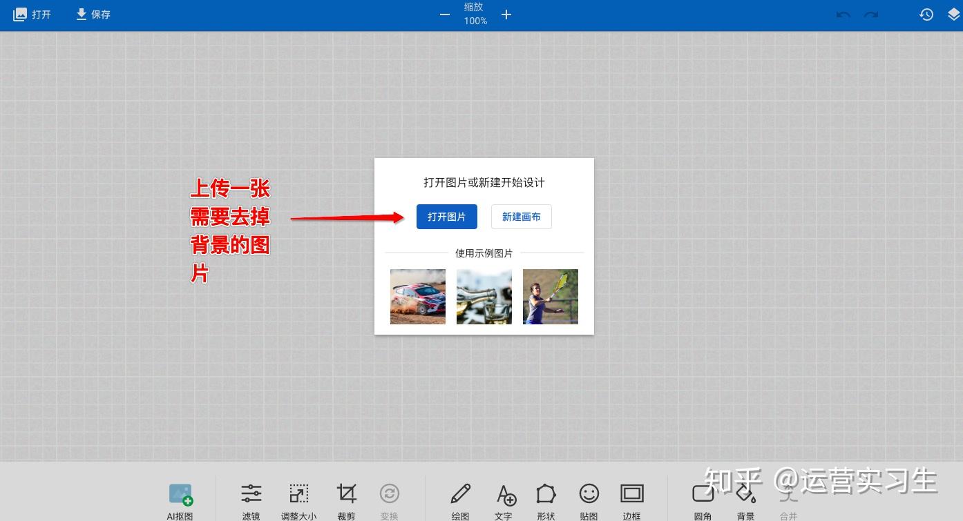This screenshot has height=521, width=963.
Task: Select the 调整大小 (Resize) tool
Action: coord(299,498)
